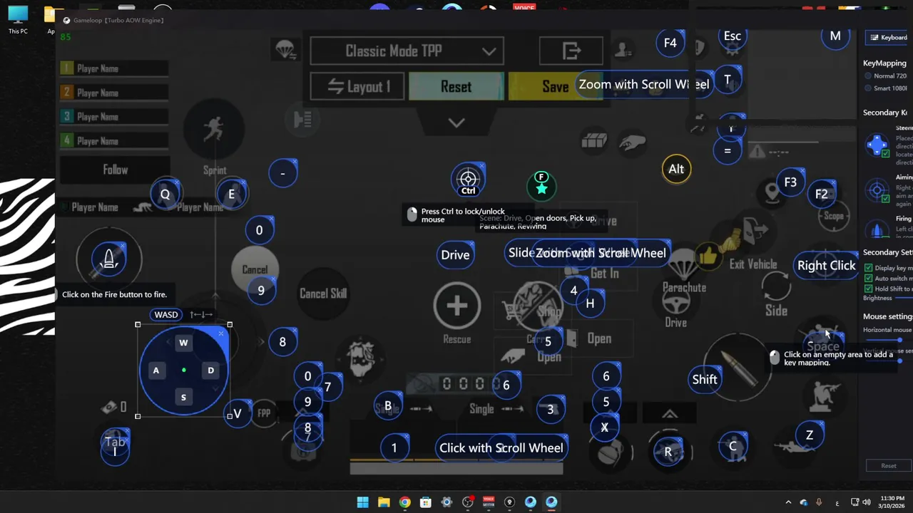Screen dimensions: 913x513
Task: Select the M key mapping bubble
Action: [x=835, y=36]
